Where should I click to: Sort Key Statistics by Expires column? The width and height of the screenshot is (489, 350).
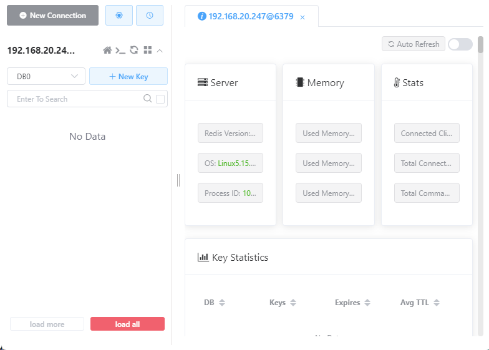click(352, 302)
